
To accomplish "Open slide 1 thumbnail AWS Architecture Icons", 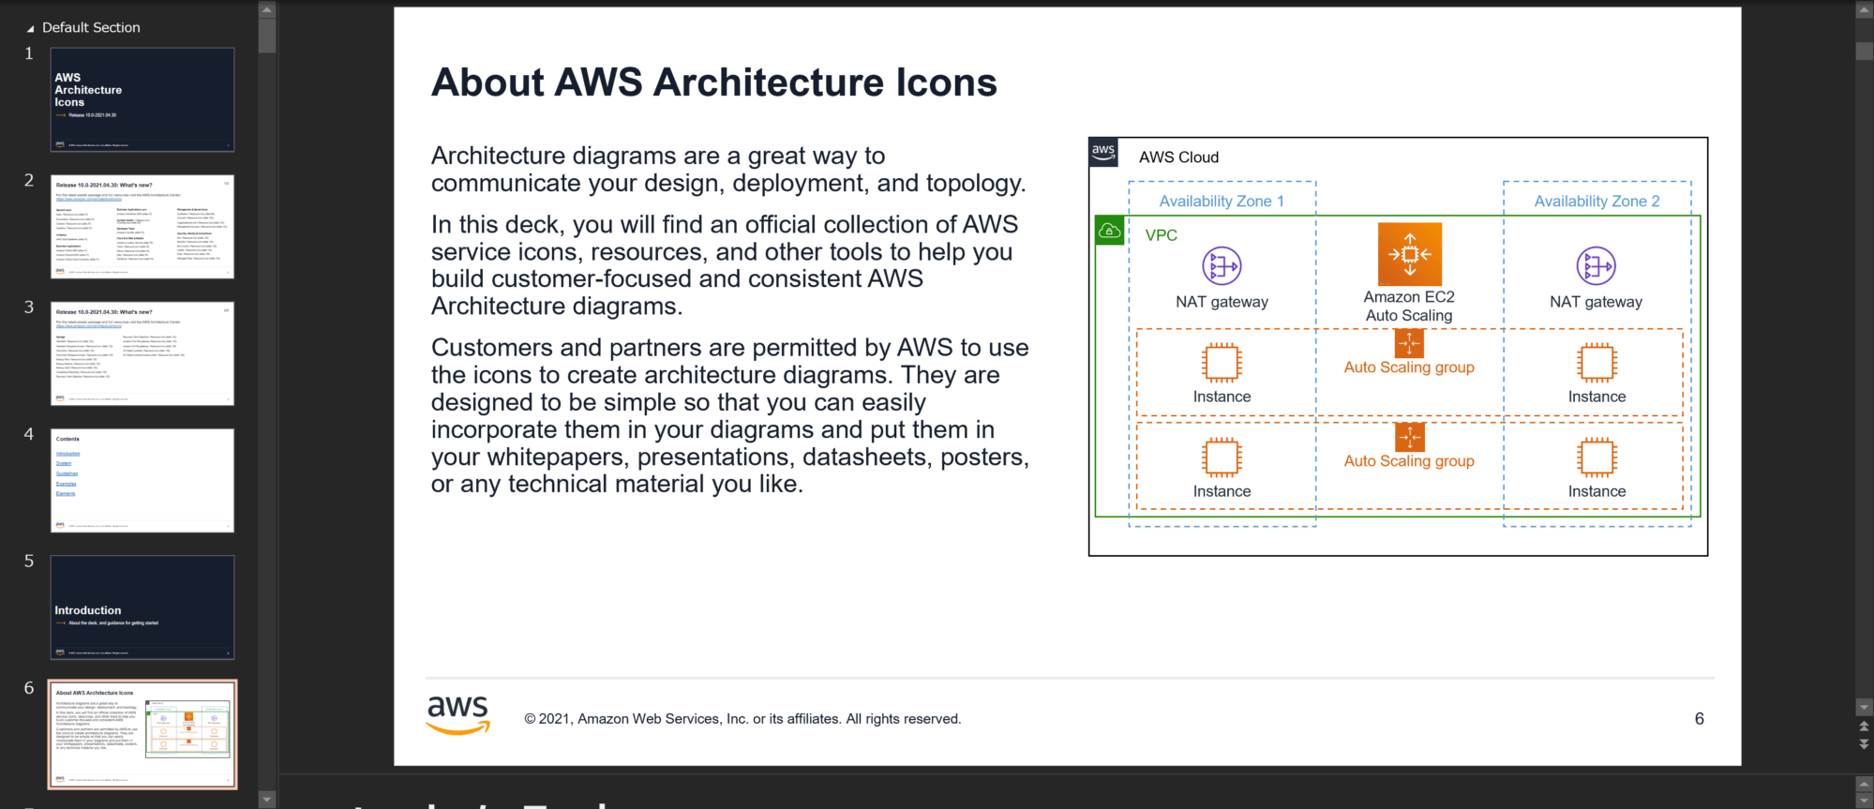I will [x=142, y=99].
